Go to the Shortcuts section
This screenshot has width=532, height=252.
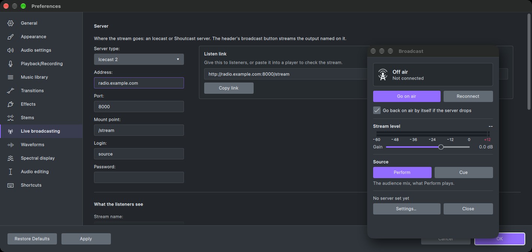click(x=41, y=185)
